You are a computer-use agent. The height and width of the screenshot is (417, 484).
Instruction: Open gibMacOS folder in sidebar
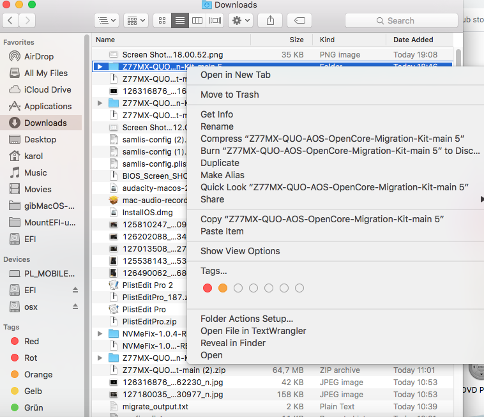(41, 206)
